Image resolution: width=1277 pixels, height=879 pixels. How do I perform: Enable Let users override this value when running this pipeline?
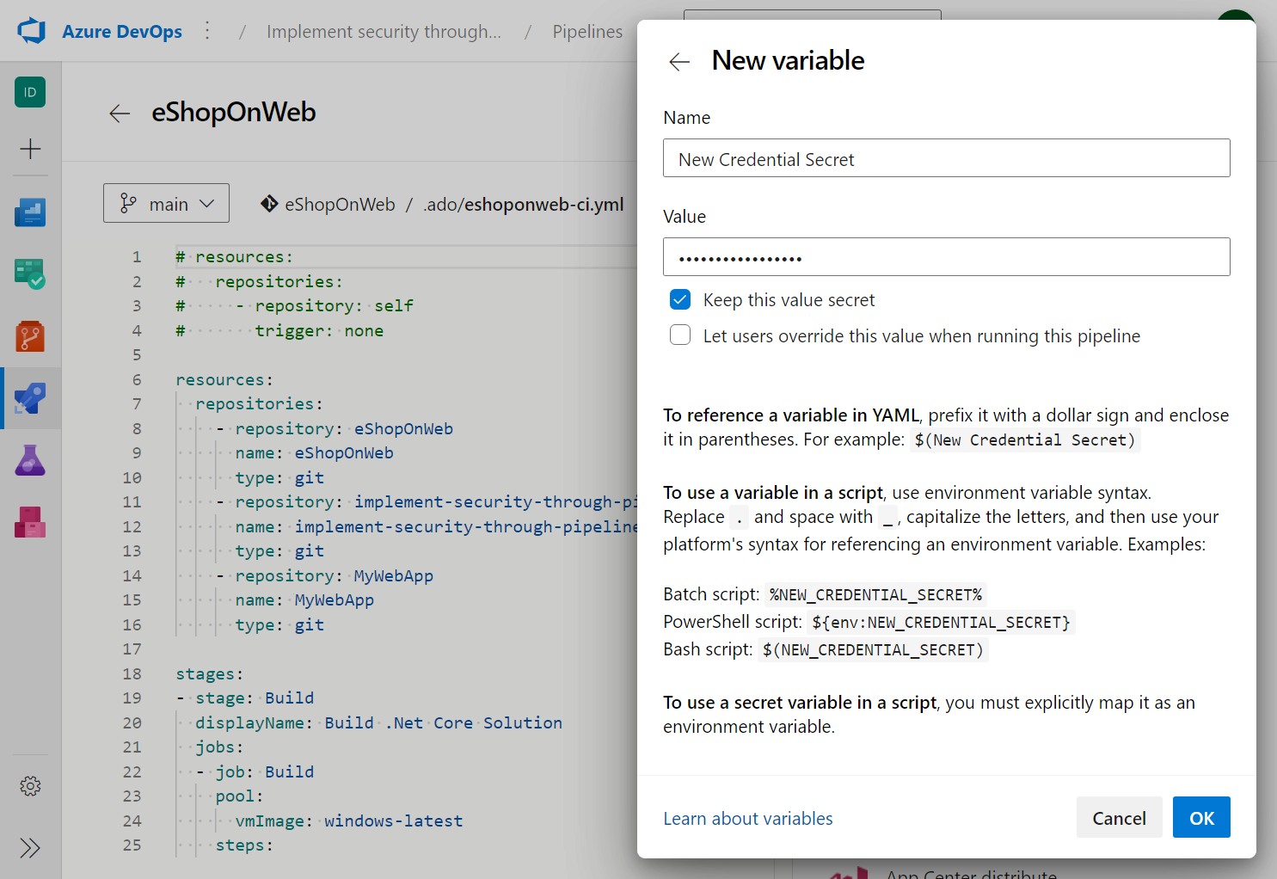point(680,335)
